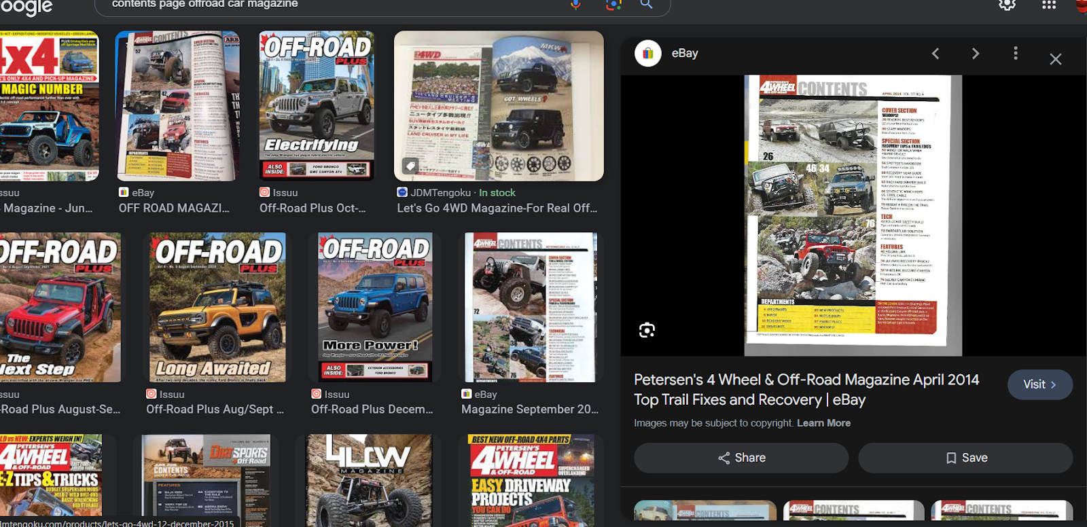Click the magnifying glass search icon
Image resolution: width=1087 pixels, height=527 pixels.
(x=647, y=4)
